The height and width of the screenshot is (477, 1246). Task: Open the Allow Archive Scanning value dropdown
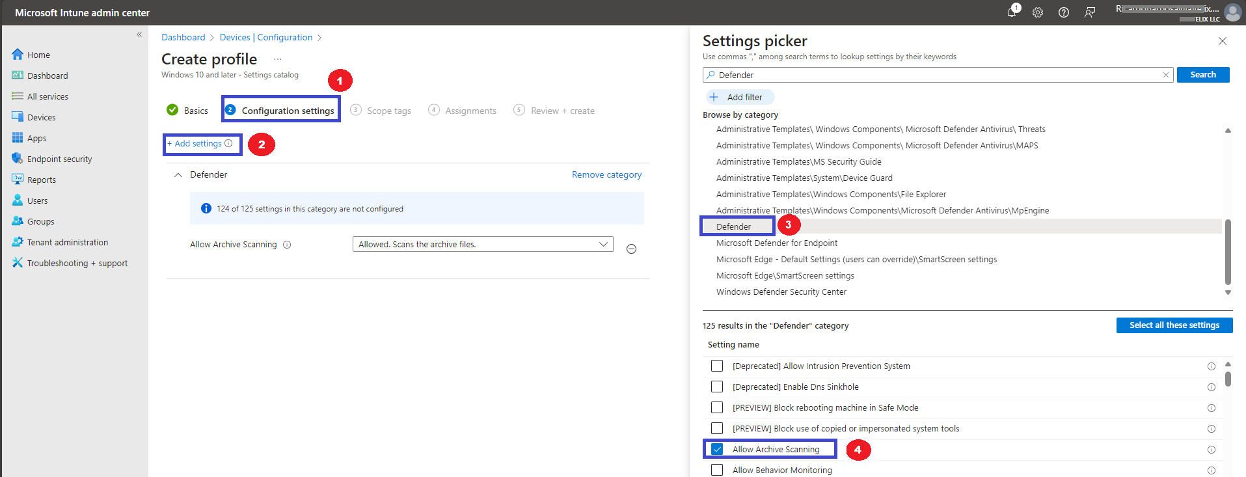(x=483, y=244)
